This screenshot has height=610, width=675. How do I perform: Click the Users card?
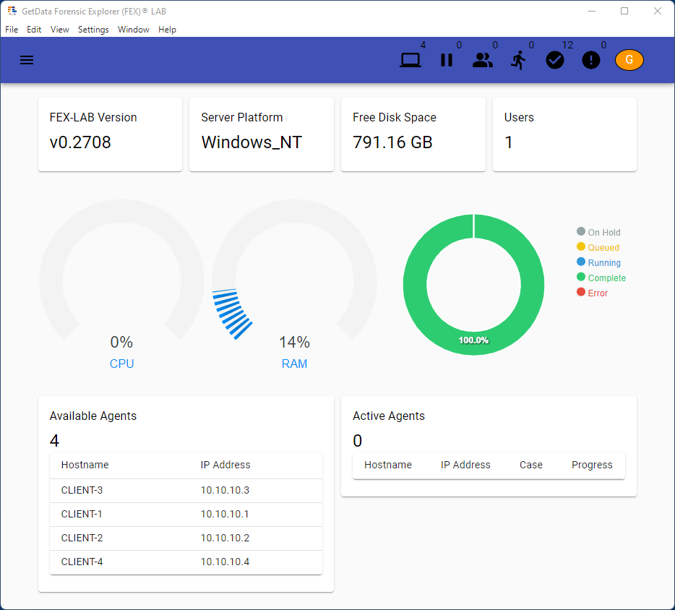565,134
